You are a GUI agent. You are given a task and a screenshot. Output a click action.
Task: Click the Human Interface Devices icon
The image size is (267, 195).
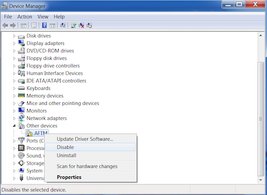point(22,73)
